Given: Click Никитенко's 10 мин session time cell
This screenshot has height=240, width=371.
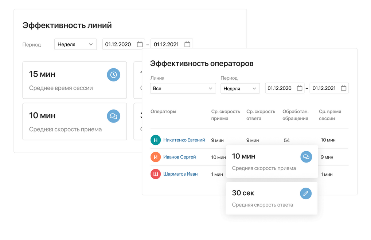Looking at the screenshot, I should coord(328,140).
